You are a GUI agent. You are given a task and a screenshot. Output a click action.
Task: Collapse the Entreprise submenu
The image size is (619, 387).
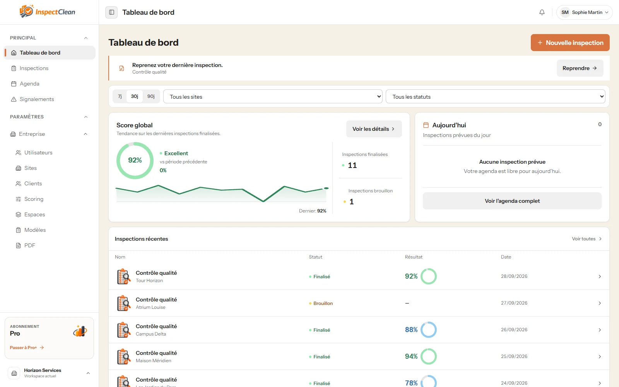tap(85, 134)
